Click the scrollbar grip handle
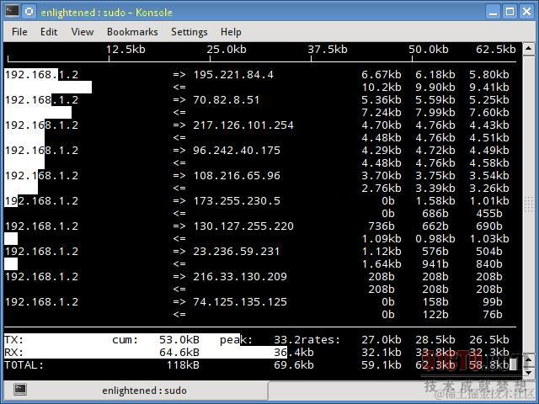 tap(529, 205)
